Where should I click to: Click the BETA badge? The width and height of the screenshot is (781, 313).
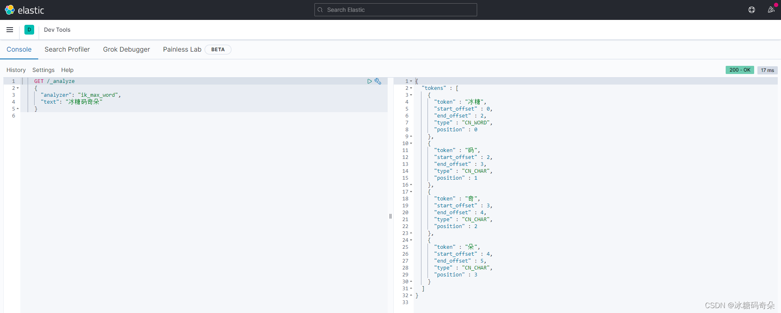point(218,50)
